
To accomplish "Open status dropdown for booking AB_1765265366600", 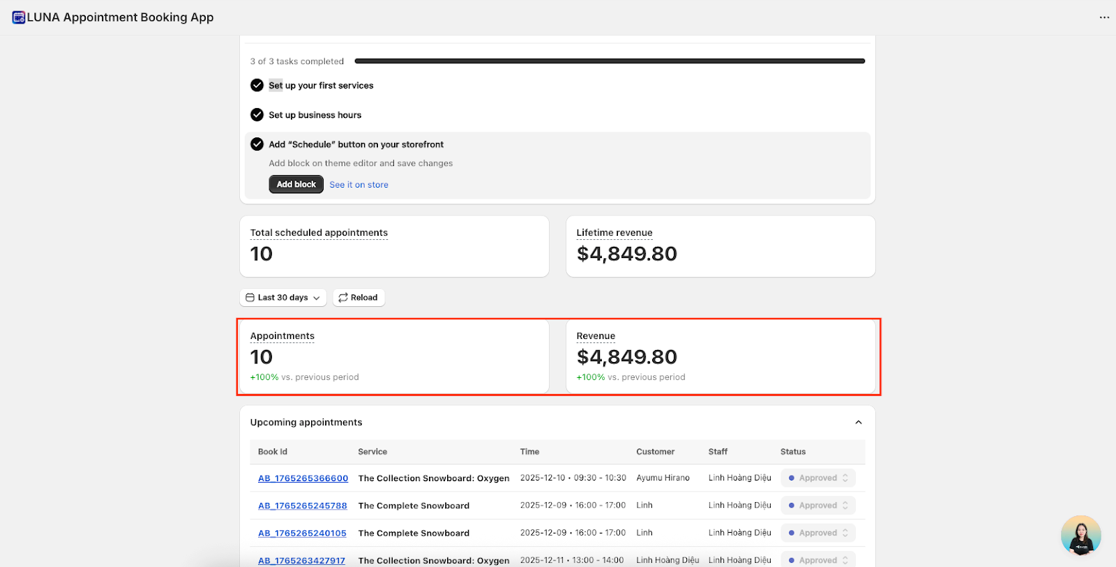I will point(818,478).
